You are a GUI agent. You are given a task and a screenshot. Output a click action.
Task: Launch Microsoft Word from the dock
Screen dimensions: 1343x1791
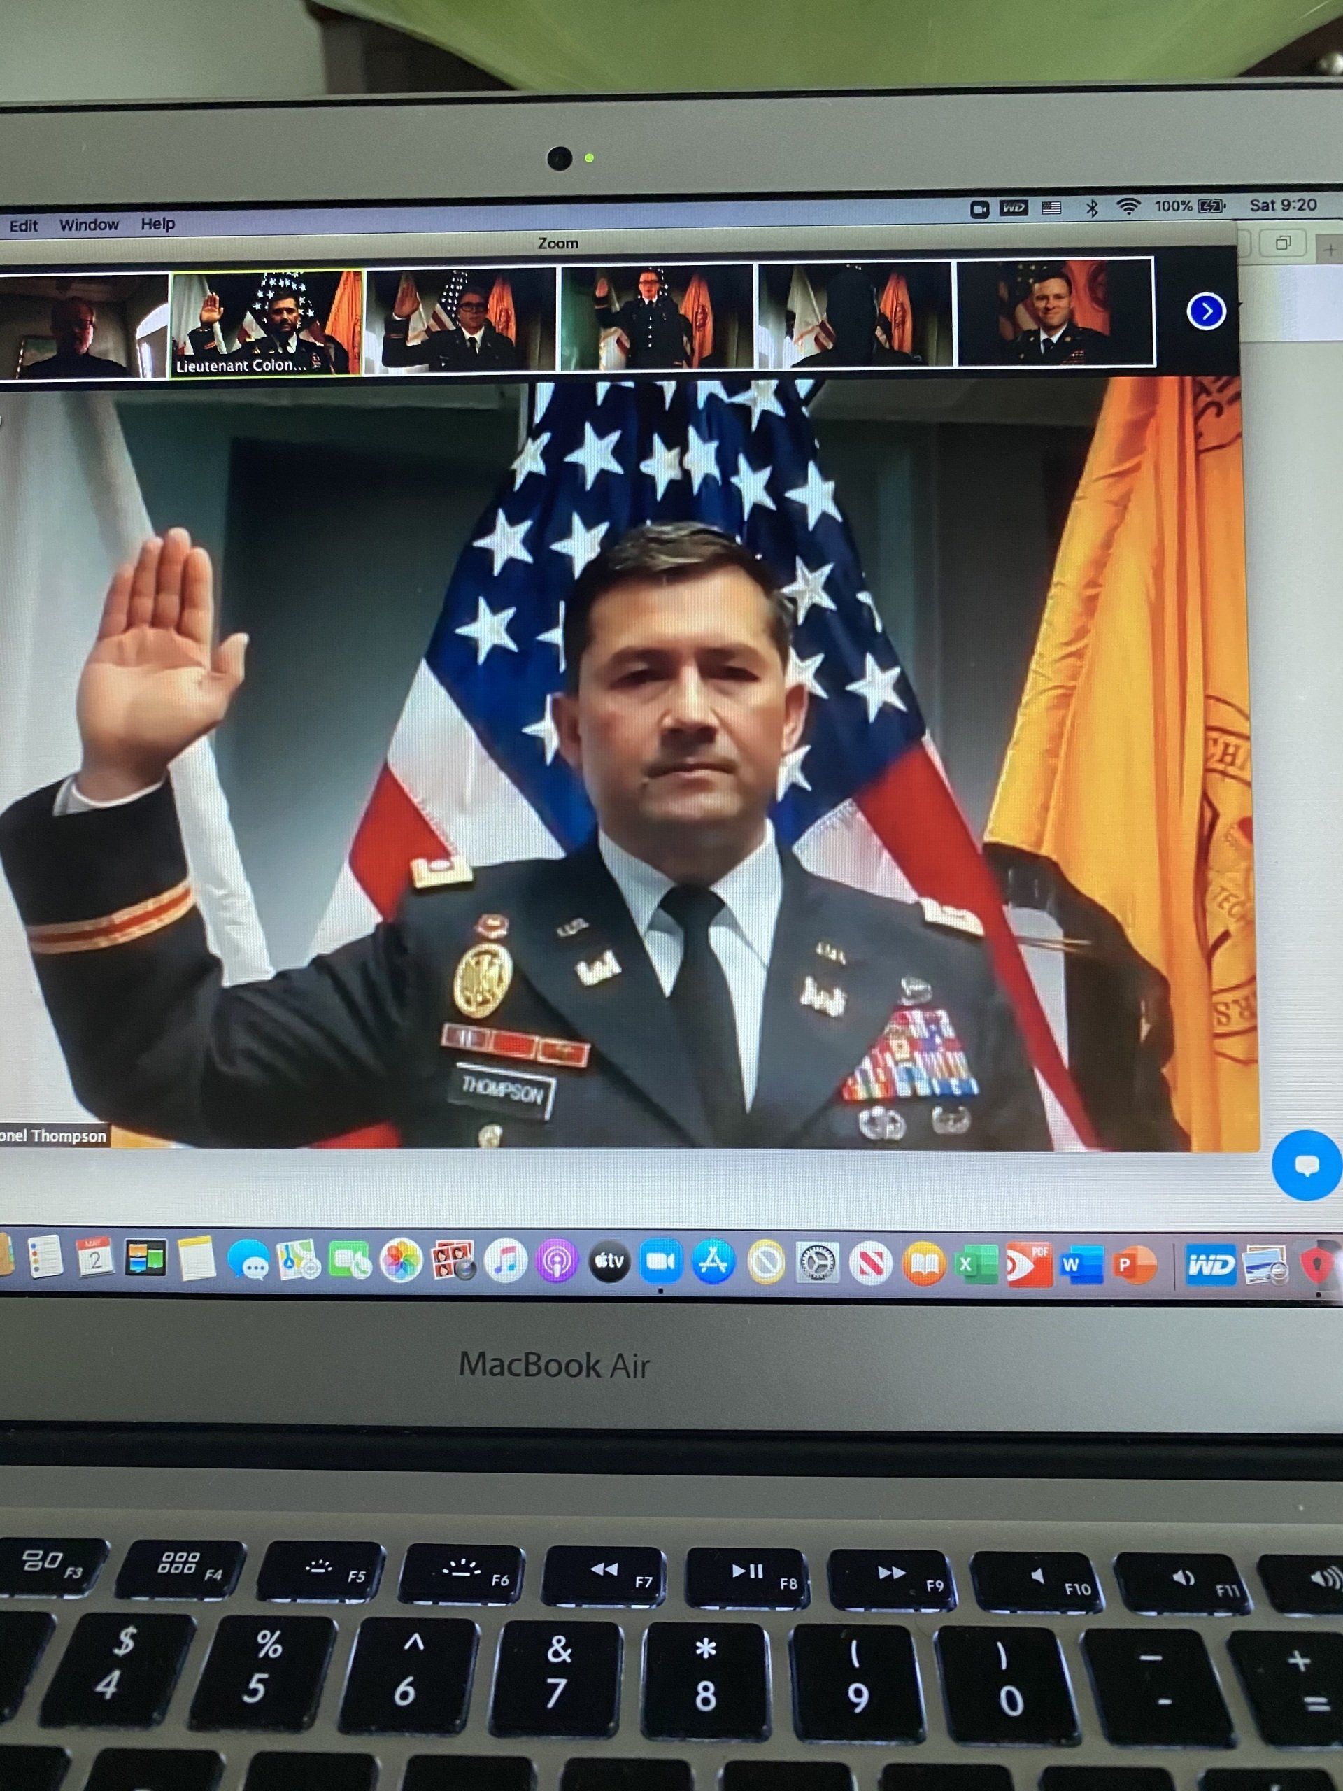tap(1080, 1265)
